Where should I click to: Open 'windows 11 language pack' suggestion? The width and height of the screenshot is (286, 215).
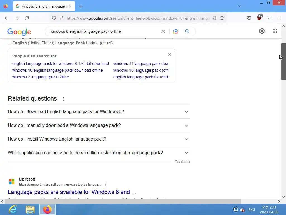(141, 64)
